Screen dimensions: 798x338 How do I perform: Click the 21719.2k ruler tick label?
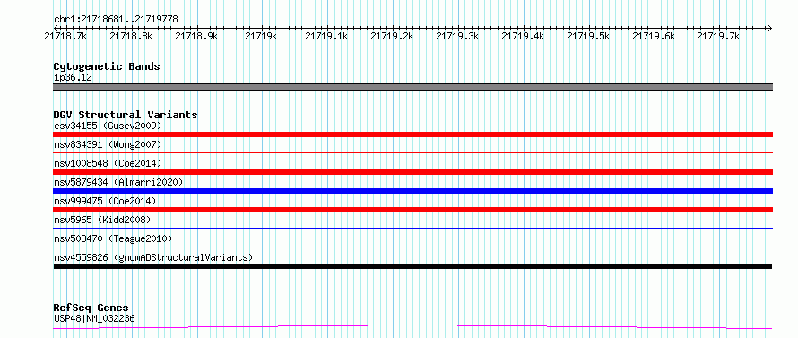tap(393, 36)
